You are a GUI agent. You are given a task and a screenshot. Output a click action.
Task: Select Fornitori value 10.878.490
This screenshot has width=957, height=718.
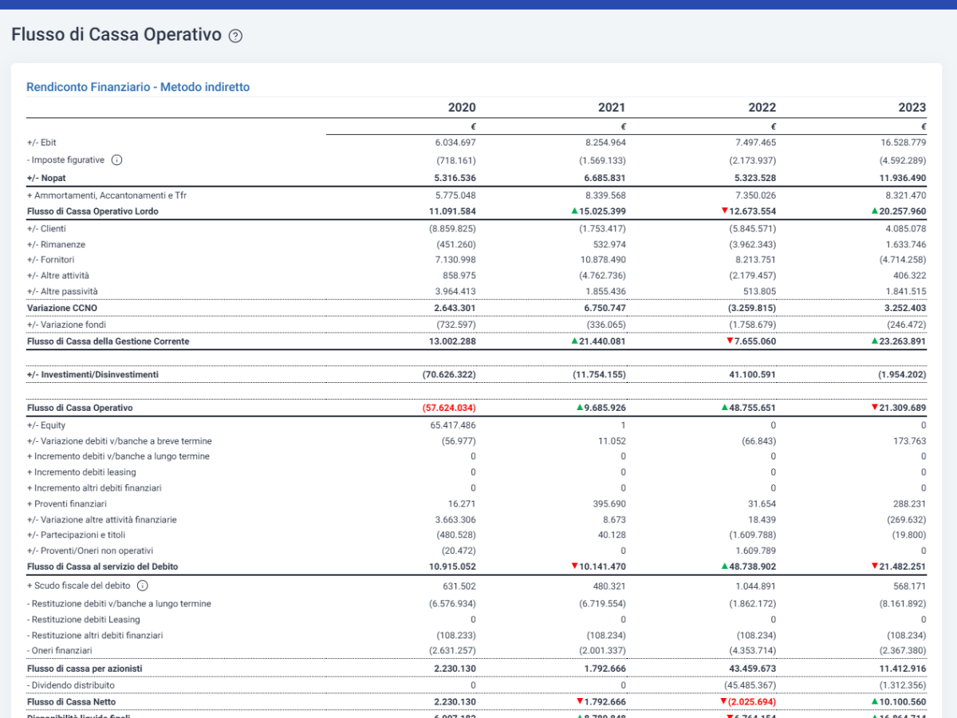pos(604,260)
